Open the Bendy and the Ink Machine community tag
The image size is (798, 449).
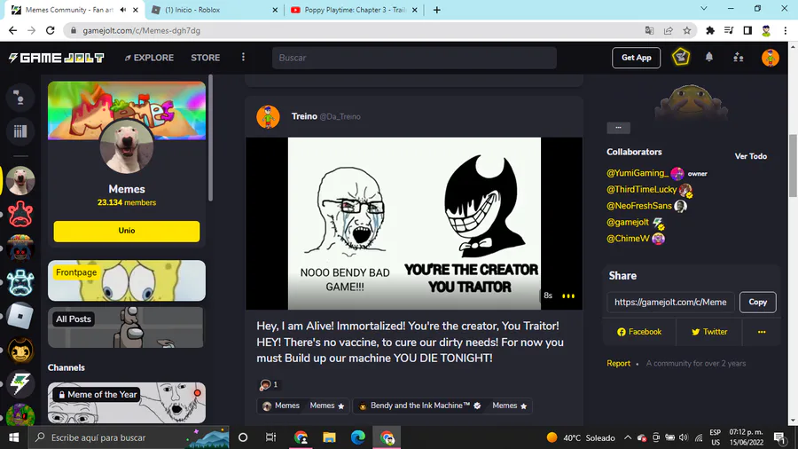click(x=420, y=406)
